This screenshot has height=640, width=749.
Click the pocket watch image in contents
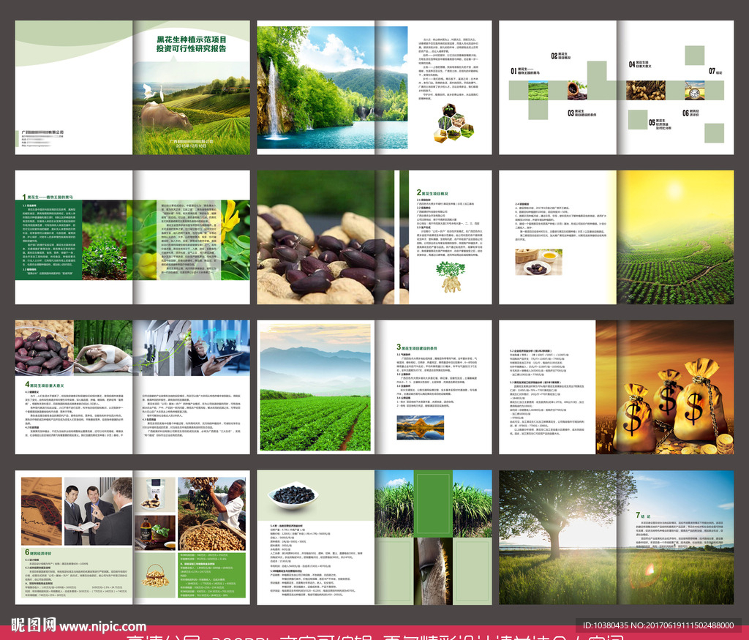click(x=694, y=90)
